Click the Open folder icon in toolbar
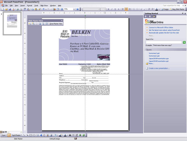This screenshot has height=141, width=187. [6, 9]
